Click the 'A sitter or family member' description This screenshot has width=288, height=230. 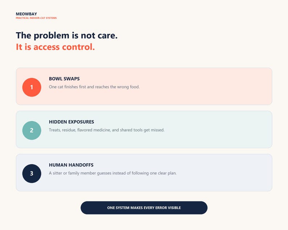(x=112, y=173)
